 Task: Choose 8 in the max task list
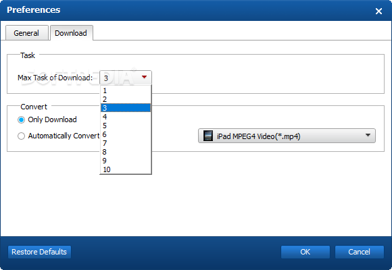(126, 152)
